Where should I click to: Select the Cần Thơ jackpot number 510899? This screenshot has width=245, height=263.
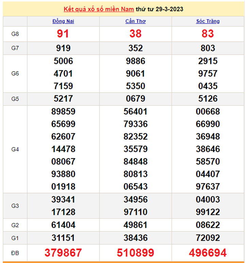click(x=135, y=253)
